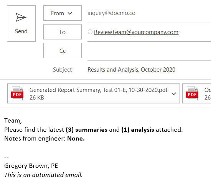This screenshot has width=211, height=180.
Task: Click the Send paper-plane icon
Action: click(x=21, y=17)
